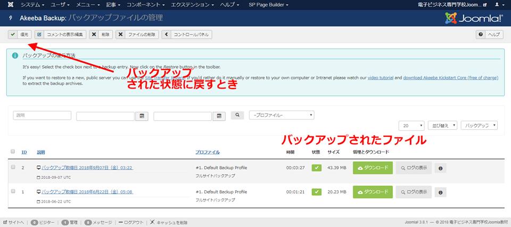Sort by the 説明 column header
Image resolution: width=511 pixels, height=227 pixels.
41,152
